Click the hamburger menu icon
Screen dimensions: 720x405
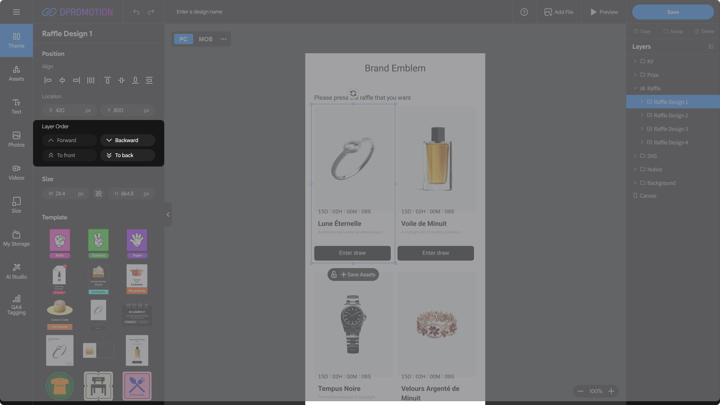(16, 12)
